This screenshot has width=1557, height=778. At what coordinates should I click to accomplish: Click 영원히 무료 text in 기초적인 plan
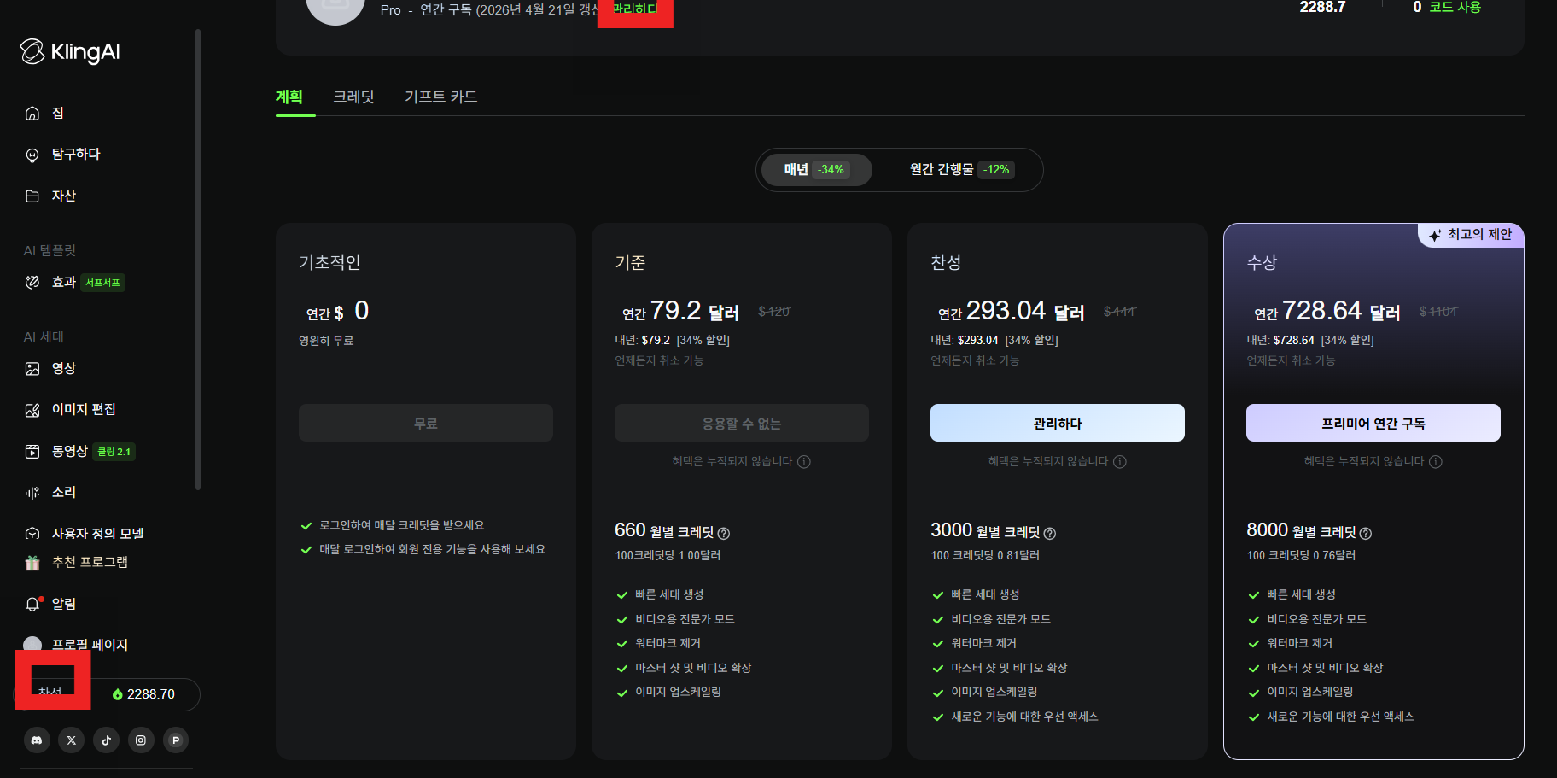click(x=326, y=341)
